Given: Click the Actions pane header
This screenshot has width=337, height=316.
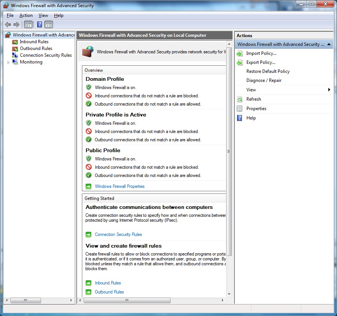Looking at the screenshot, I should point(284,36).
